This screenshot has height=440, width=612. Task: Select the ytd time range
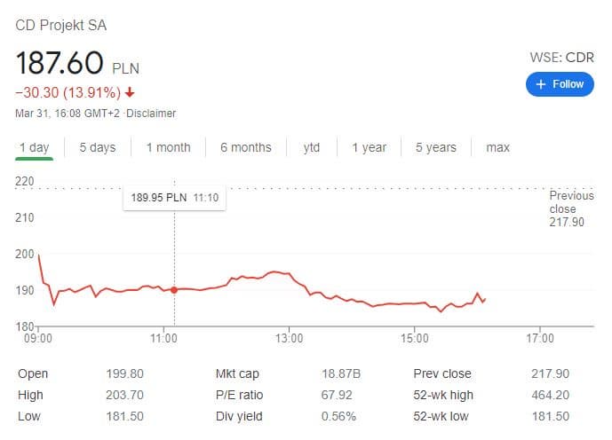click(x=311, y=147)
